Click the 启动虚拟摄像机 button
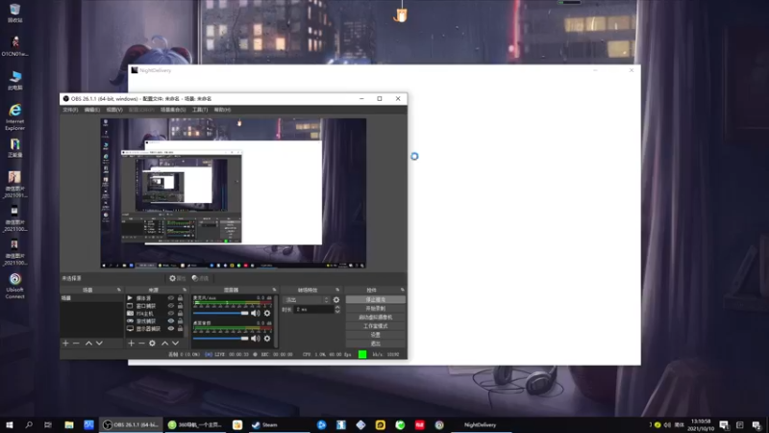The width and height of the screenshot is (769, 433). (x=376, y=318)
